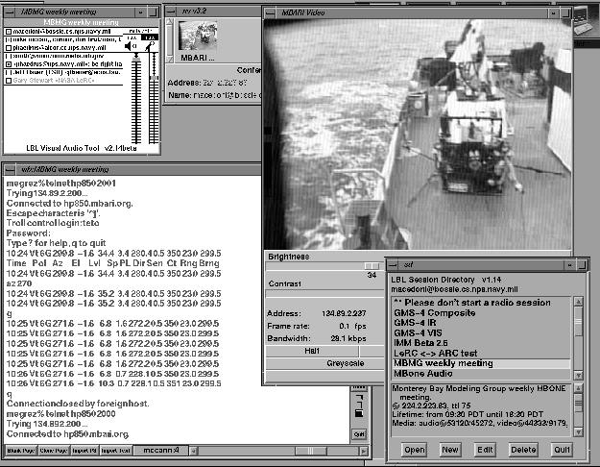Click the Brightness slider handle
The image size is (600, 467).
(372, 265)
